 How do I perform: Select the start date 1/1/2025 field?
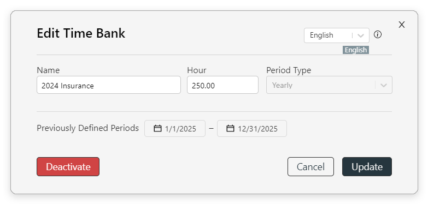pyautogui.click(x=175, y=129)
